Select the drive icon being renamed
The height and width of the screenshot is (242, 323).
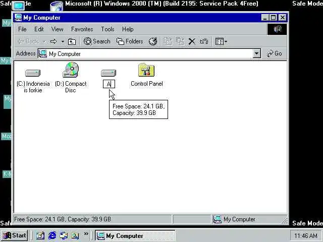coord(109,73)
